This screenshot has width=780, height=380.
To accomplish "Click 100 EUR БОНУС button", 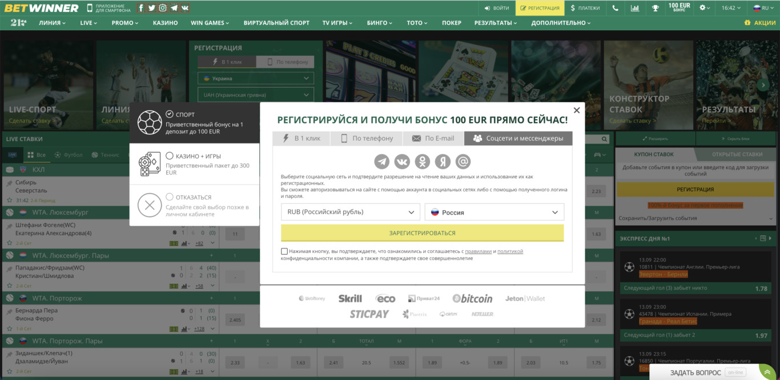I will 680,8.
